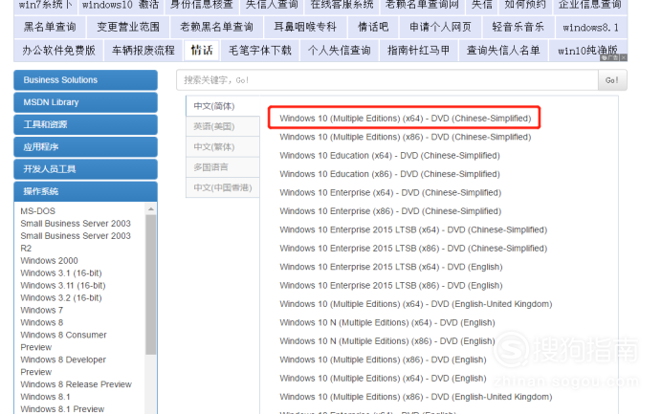
Task: Select Windows 8 Release Preview
Action: pos(76,384)
